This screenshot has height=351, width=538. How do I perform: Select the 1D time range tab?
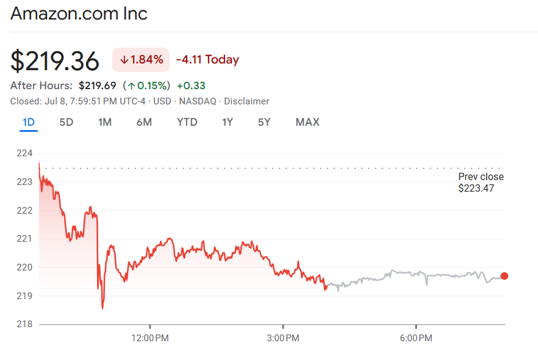tap(29, 122)
